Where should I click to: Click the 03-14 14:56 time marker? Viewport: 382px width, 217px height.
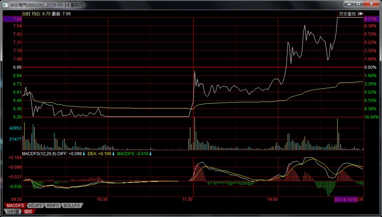pos(346,199)
